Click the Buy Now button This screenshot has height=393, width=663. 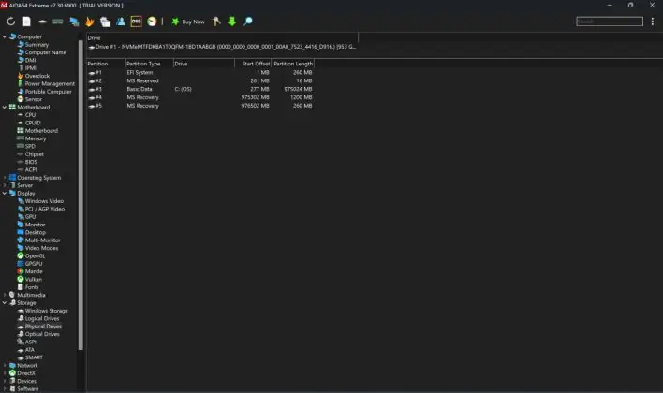(x=188, y=22)
